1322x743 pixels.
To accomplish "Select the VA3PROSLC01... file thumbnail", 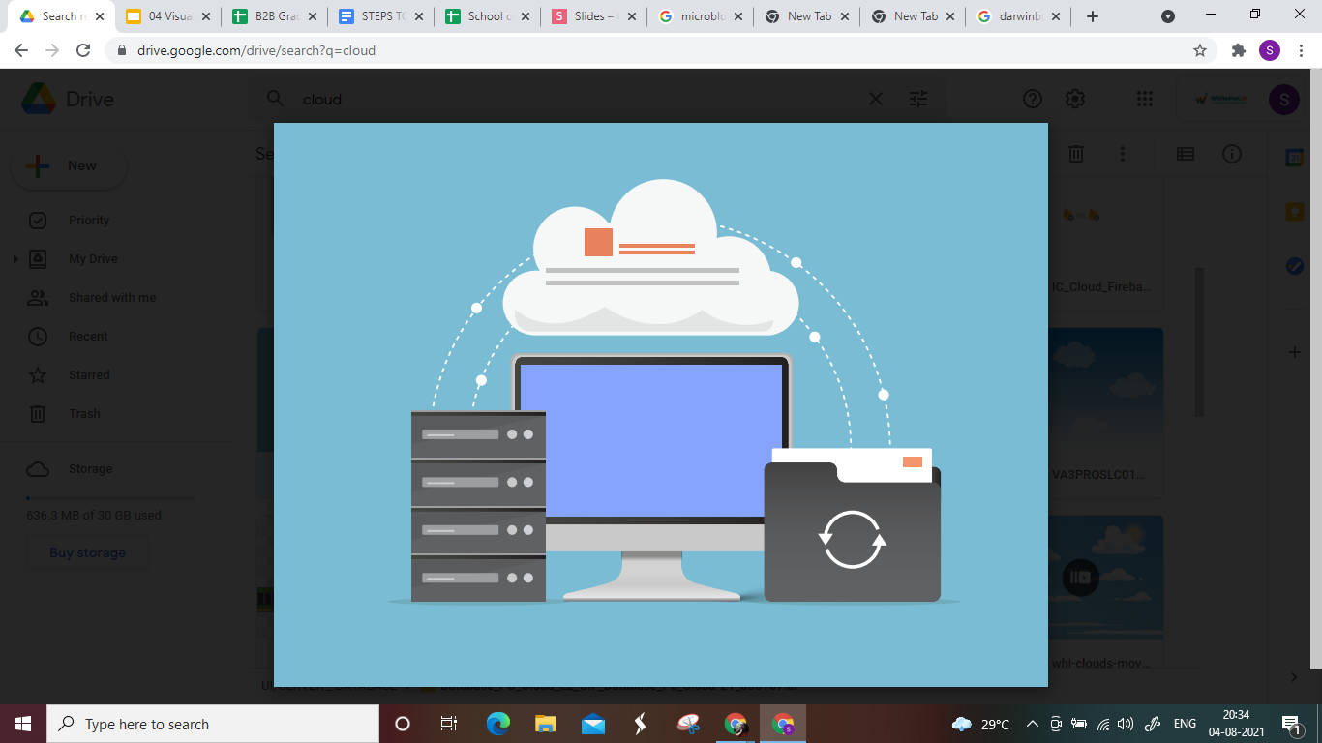I will click(x=1106, y=389).
